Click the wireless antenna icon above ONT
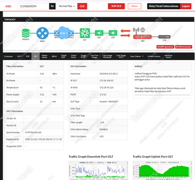The height and width of the screenshot is (180, 195). coord(136,31)
